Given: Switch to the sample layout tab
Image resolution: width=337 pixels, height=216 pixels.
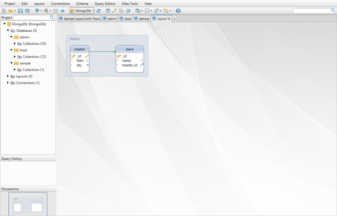Looking at the screenshot, I should point(141,19).
